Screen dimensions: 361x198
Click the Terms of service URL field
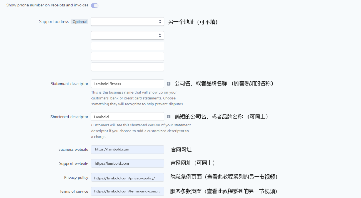127,191
